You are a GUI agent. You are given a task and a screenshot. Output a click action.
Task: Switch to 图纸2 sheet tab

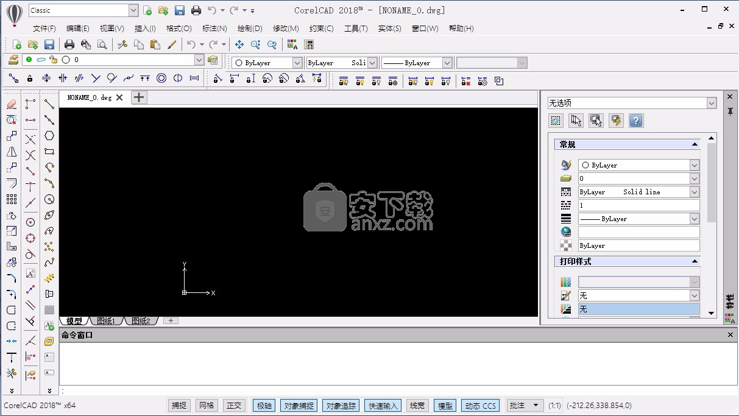(141, 321)
